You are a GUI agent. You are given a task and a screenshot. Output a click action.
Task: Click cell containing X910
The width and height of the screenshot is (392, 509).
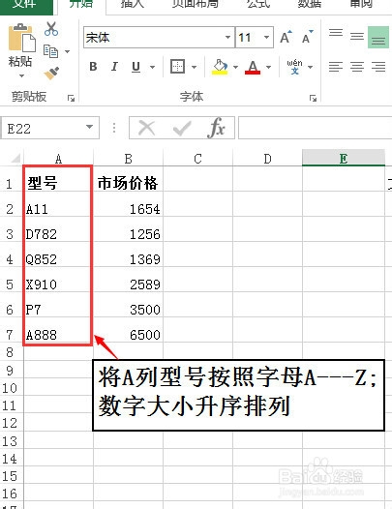[x=58, y=280]
